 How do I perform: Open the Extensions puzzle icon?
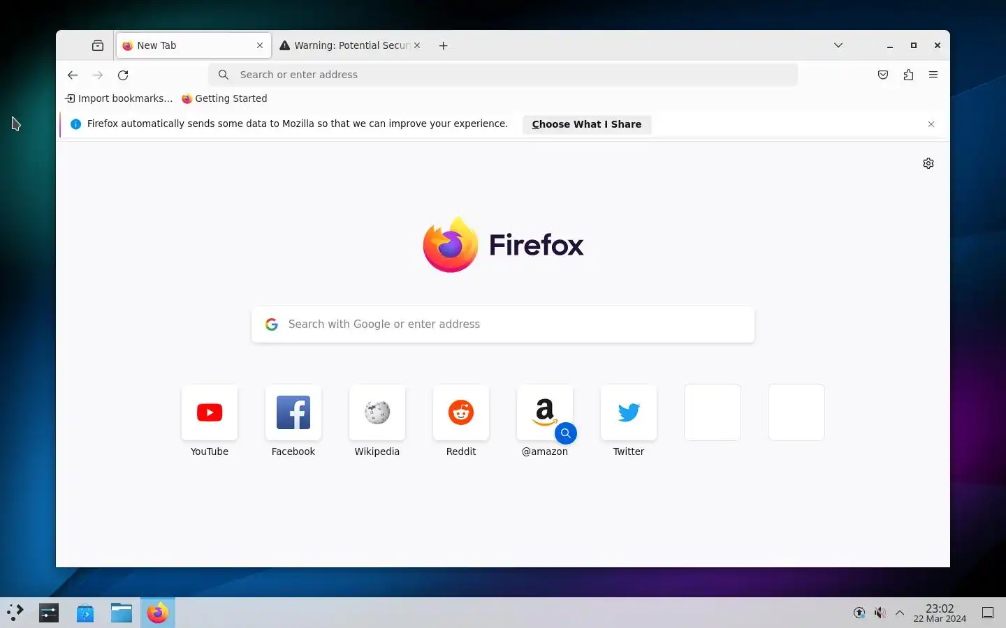click(908, 75)
